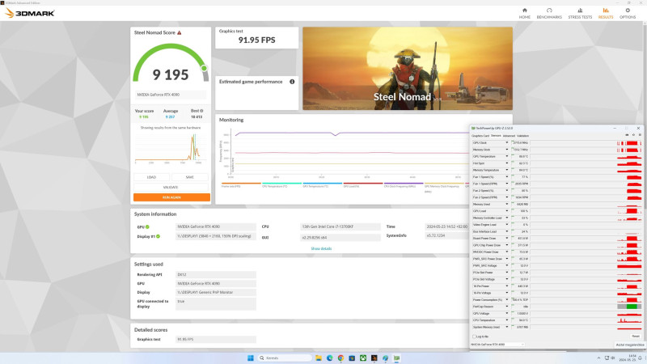Click the VALIDATE button

coord(171,187)
